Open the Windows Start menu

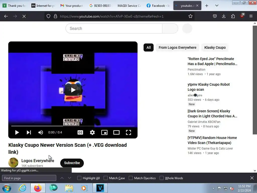(x=7, y=188)
